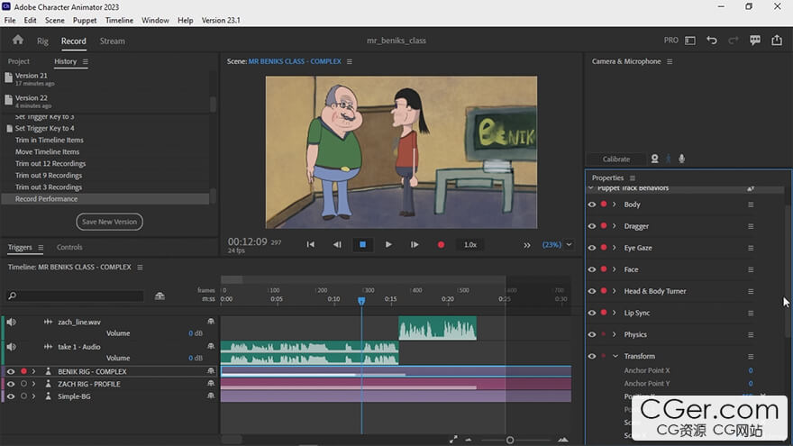This screenshot has width=793, height=446.
Task: Expand the ZACH RIG - PROFILE track
Action: pyautogui.click(x=34, y=384)
